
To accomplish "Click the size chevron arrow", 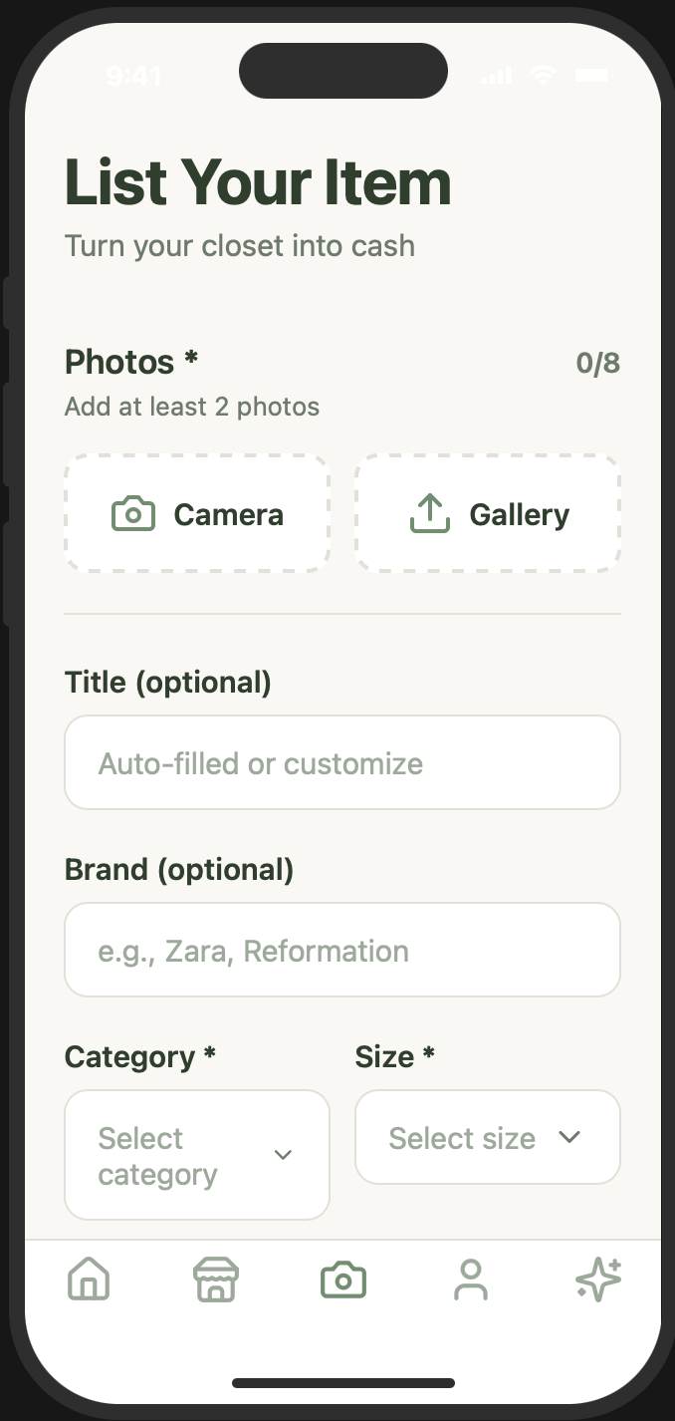I will tap(569, 1137).
